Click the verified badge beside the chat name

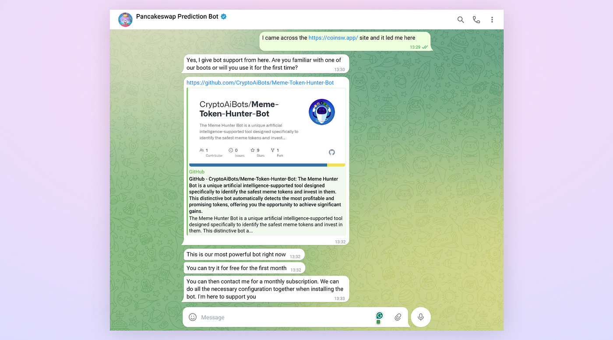coord(224,17)
